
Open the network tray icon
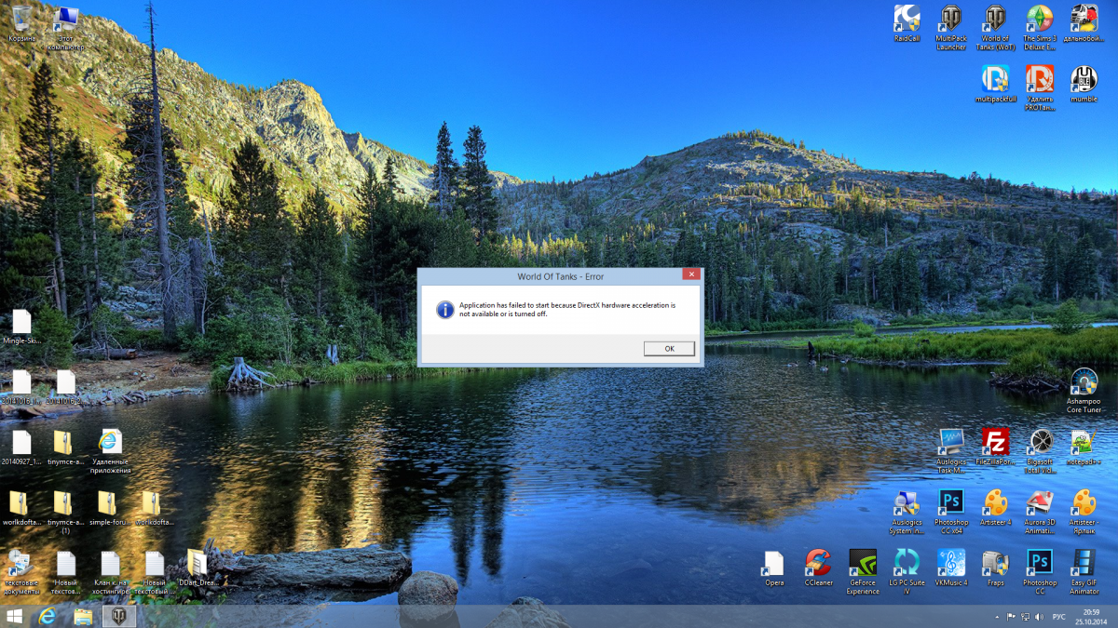[x=1025, y=616]
